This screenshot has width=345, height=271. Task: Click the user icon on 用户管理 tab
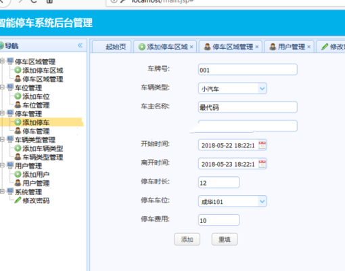pyautogui.click(x=273, y=47)
